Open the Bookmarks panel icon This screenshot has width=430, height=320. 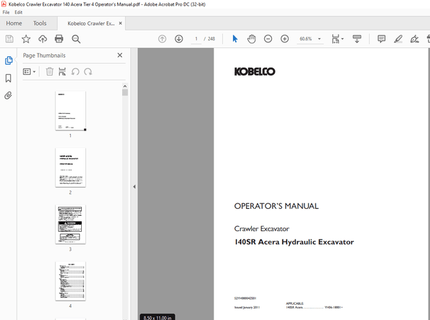[8, 78]
